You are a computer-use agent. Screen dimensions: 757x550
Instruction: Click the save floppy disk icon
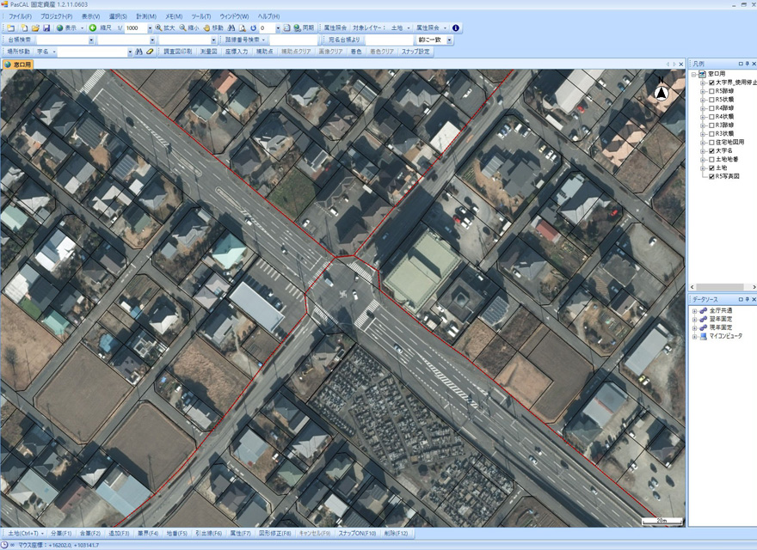click(46, 28)
